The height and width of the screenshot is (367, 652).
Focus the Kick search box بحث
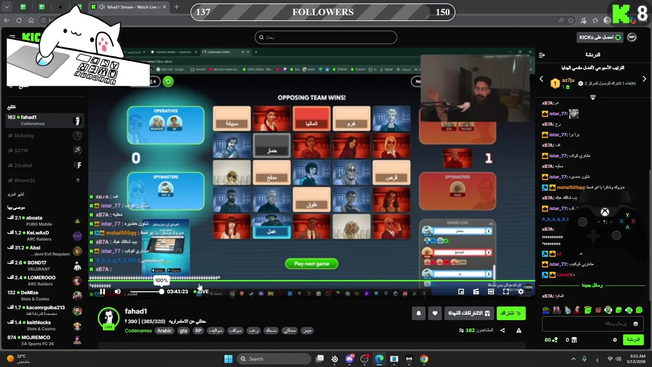click(325, 37)
